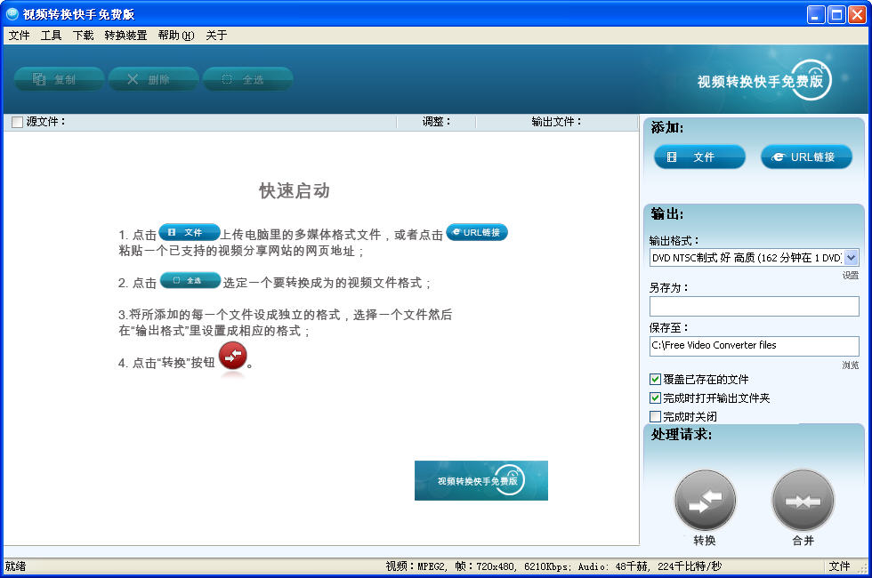Screen dimensions: 872x578
Task: Open the 关于 menu
Action: click(x=216, y=35)
